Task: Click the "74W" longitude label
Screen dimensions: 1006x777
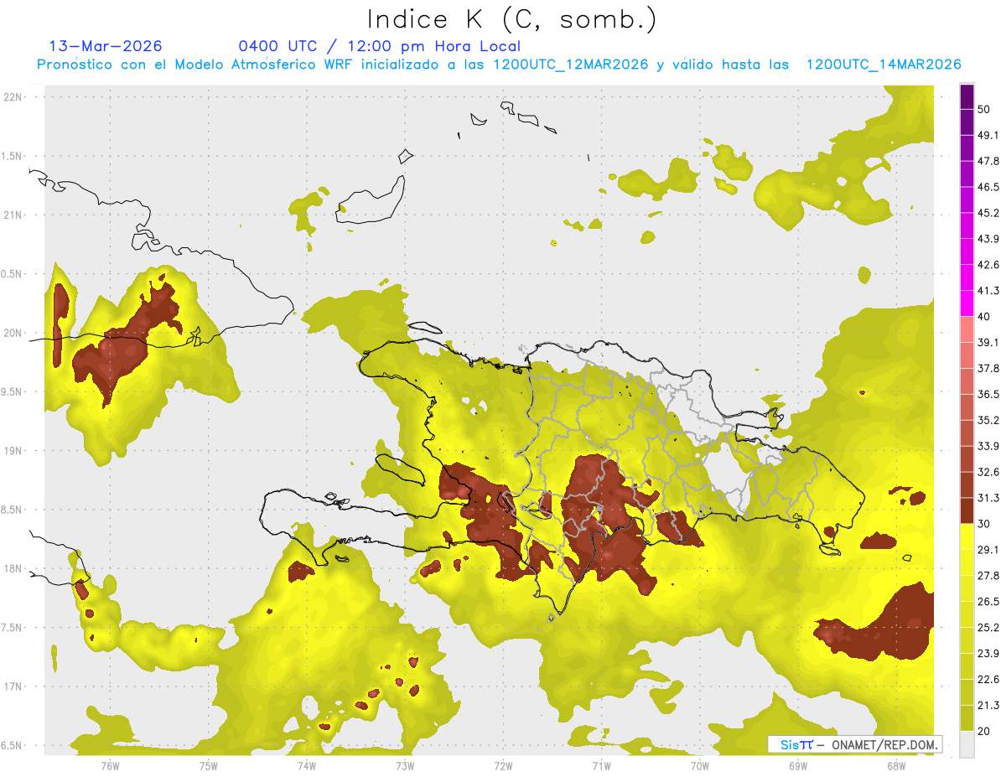Action: 307,765
